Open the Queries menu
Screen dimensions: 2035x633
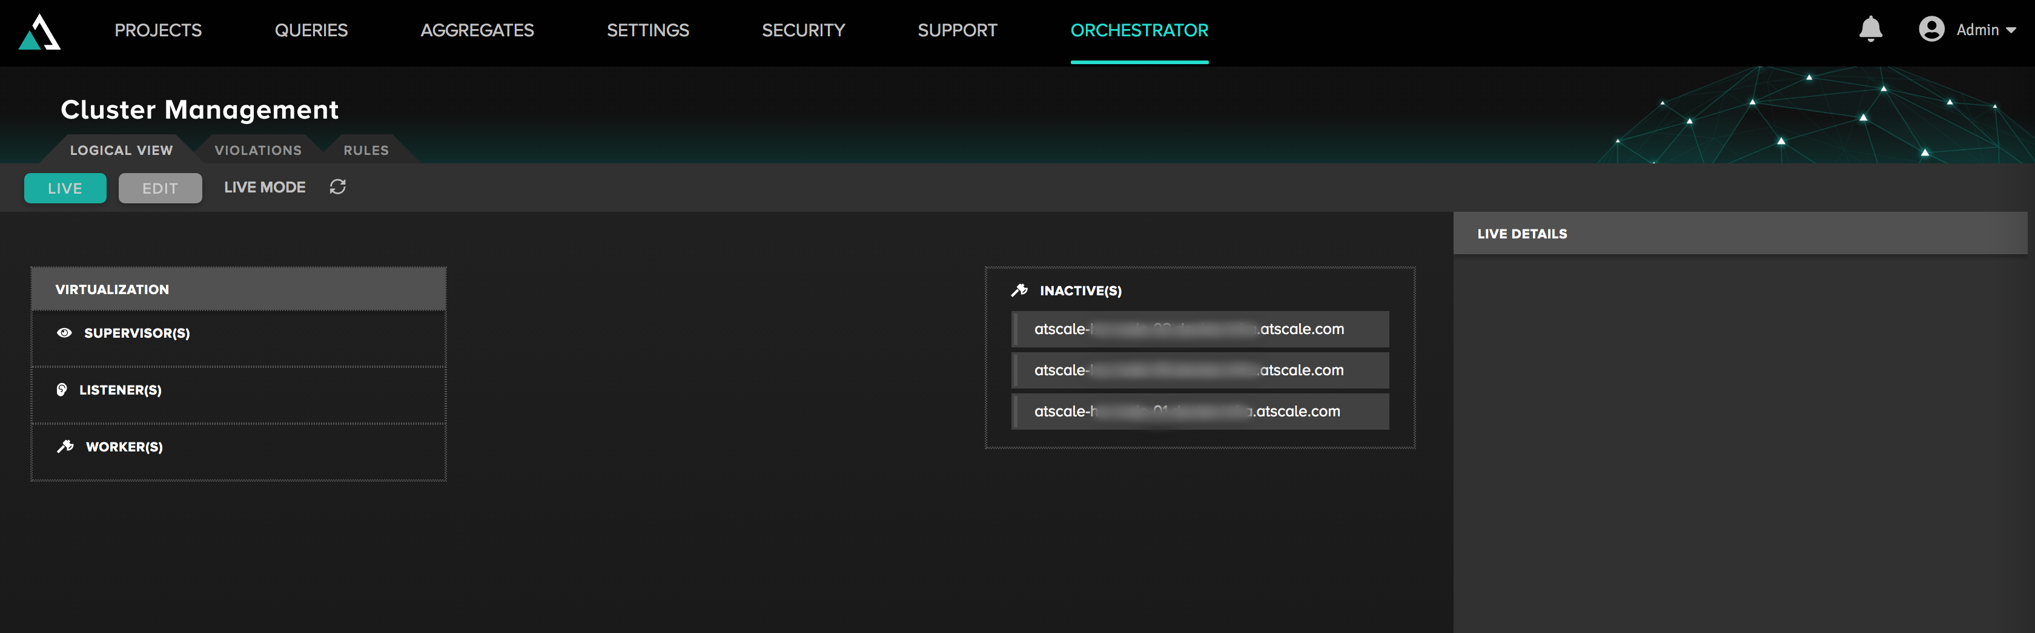click(311, 30)
